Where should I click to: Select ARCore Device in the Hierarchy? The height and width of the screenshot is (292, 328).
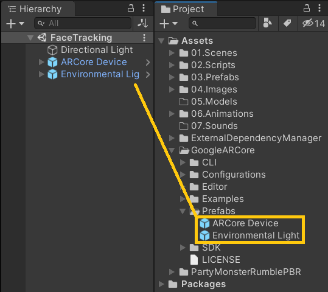(94, 62)
